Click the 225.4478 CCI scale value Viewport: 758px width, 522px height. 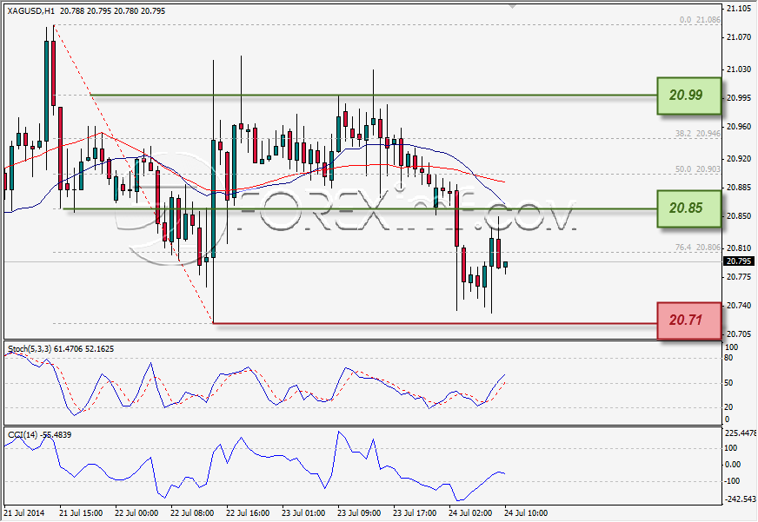pos(741,433)
